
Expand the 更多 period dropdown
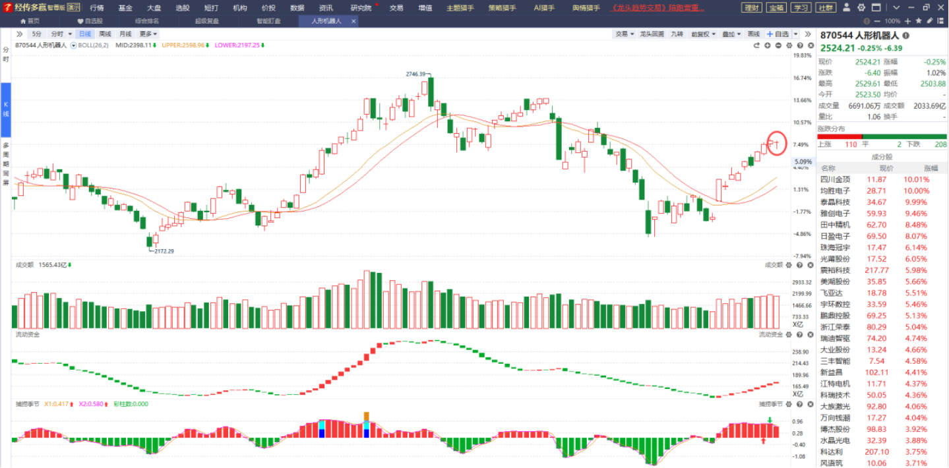148,34
